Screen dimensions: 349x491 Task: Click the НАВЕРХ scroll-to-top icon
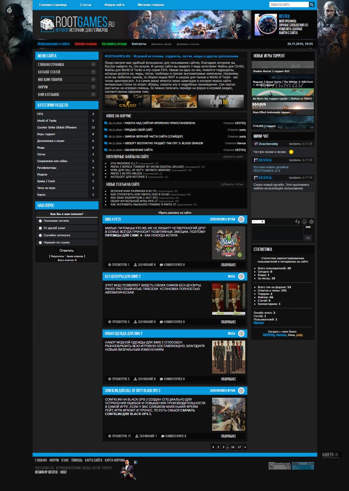[337, 454]
